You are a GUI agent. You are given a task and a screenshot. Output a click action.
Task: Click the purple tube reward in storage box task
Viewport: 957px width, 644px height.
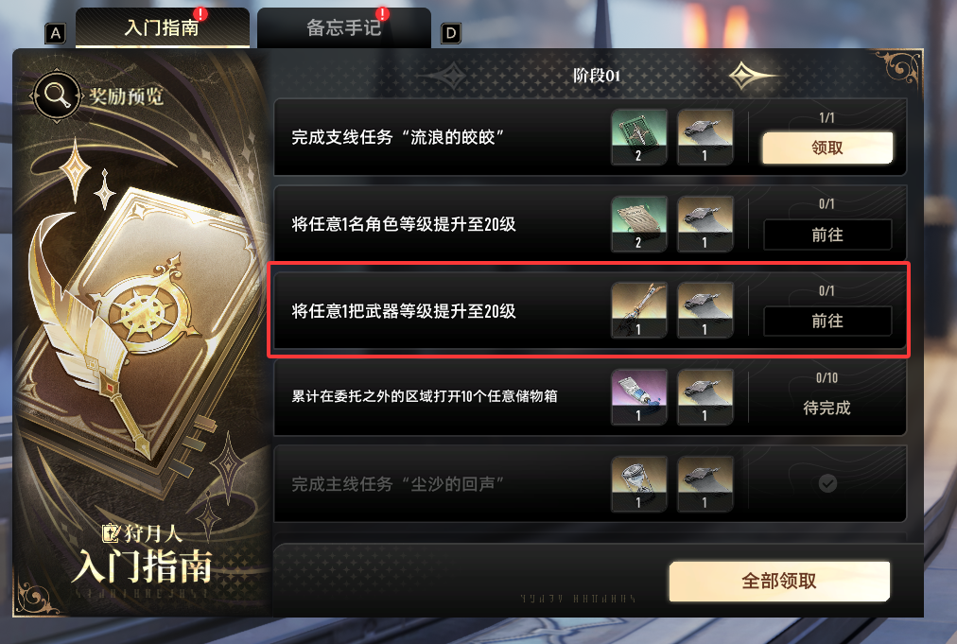coord(639,397)
